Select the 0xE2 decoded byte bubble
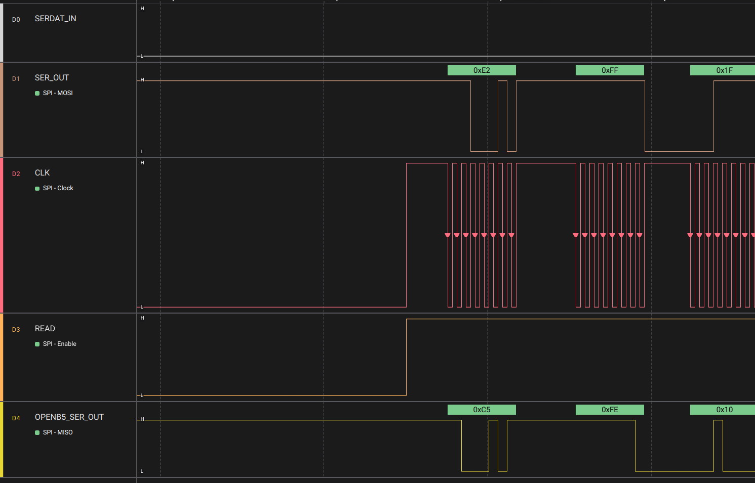 [x=481, y=70]
